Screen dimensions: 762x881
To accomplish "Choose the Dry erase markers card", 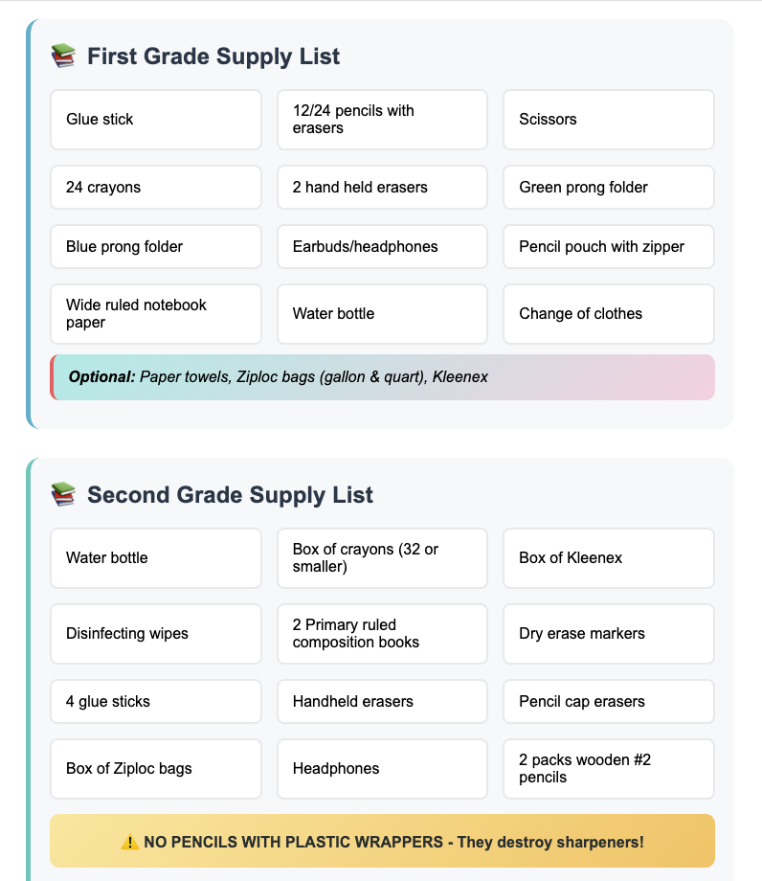I will (609, 634).
